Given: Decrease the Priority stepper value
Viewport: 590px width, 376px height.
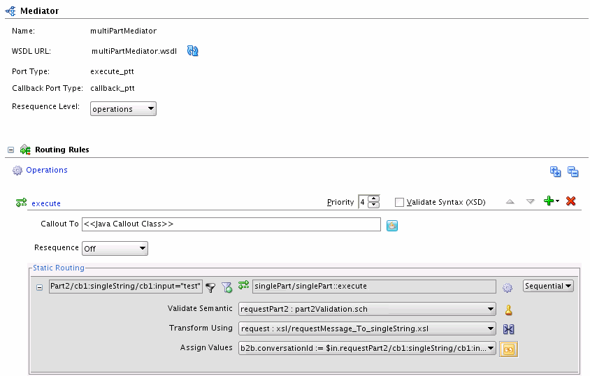Looking at the screenshot, I should point(373,205).
